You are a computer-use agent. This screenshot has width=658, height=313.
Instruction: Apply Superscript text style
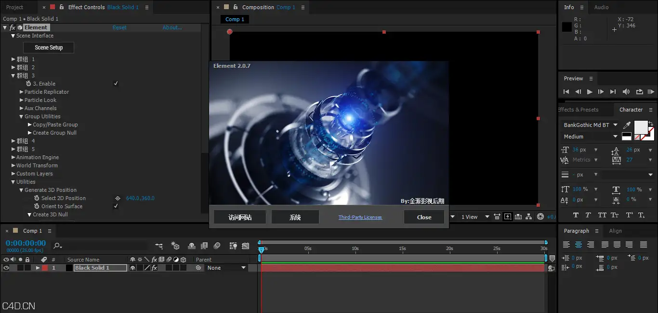click(629, 215)
